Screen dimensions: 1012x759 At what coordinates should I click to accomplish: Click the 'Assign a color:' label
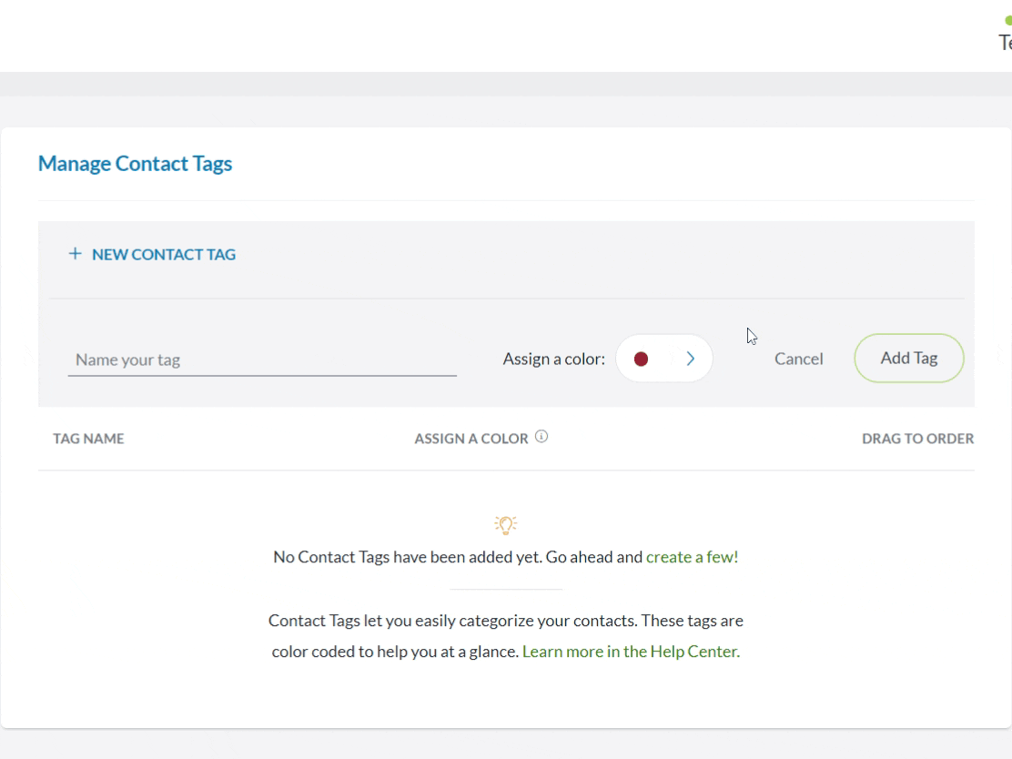tap(553, 359)
